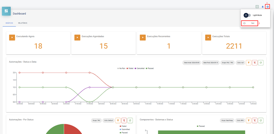
Task: Click the Ciclo: null chip
Action: 240,63
